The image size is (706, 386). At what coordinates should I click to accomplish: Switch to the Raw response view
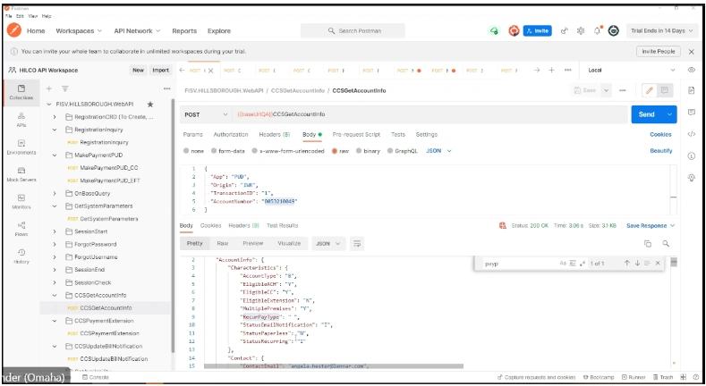[x=223, y=244]
